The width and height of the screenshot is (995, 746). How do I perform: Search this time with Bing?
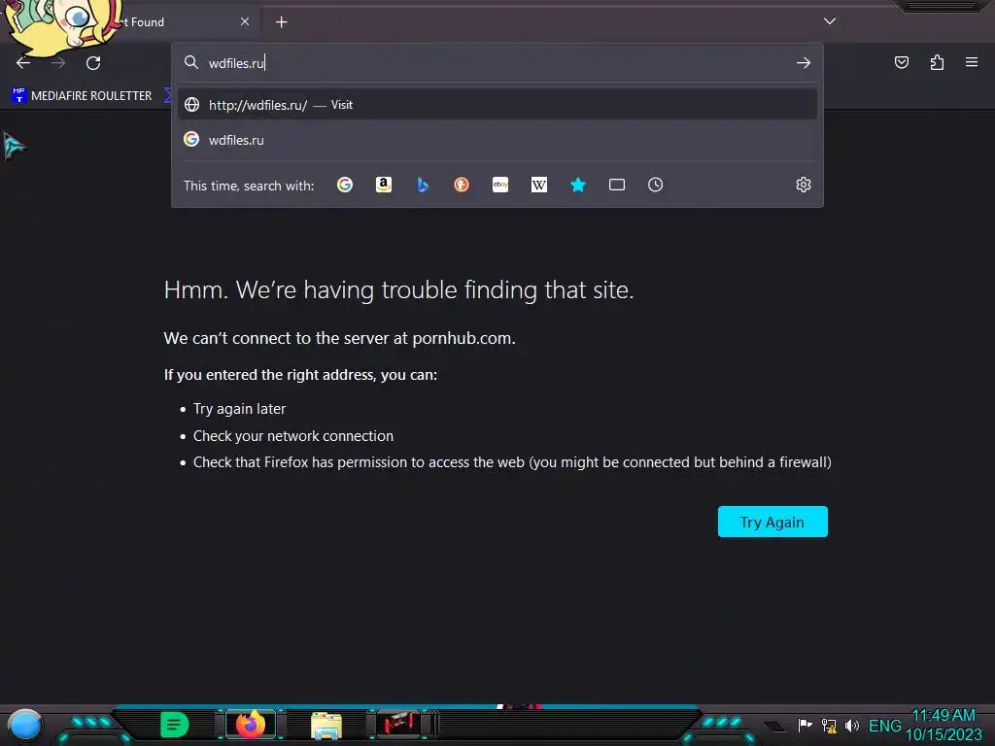[423, 185]
